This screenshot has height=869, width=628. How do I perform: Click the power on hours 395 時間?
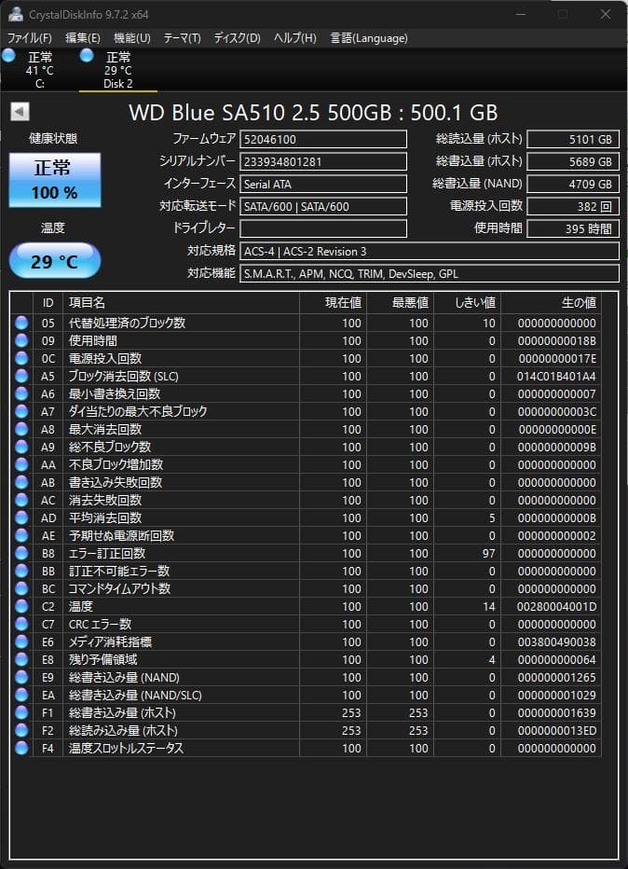click(x=573, y=228)
